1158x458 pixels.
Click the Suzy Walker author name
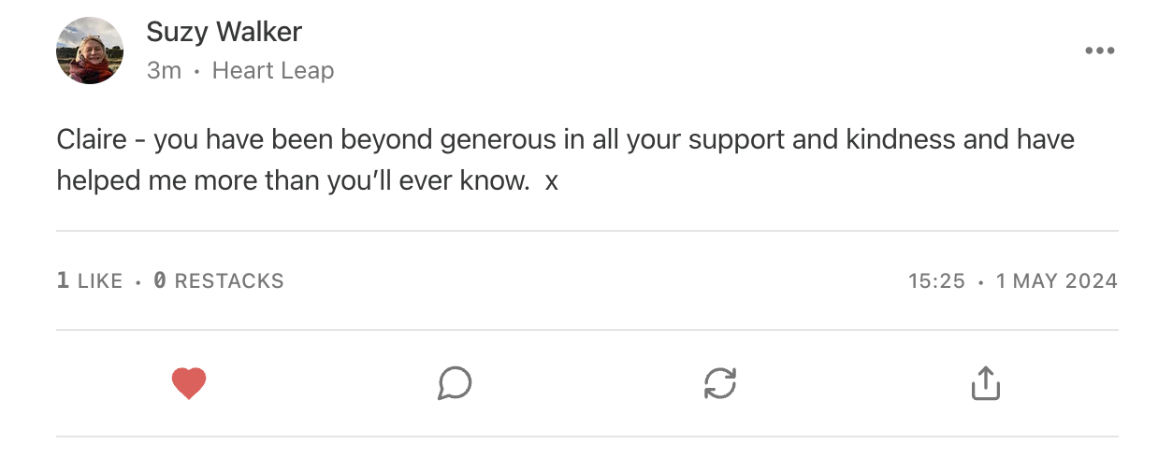[x=224, y=33]
